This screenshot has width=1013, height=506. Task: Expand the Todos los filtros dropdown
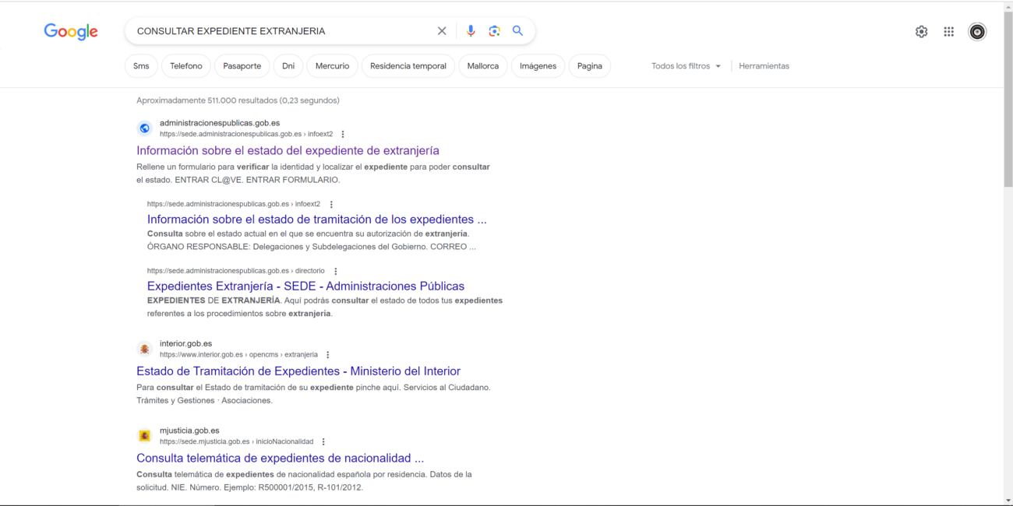point(687,66)
